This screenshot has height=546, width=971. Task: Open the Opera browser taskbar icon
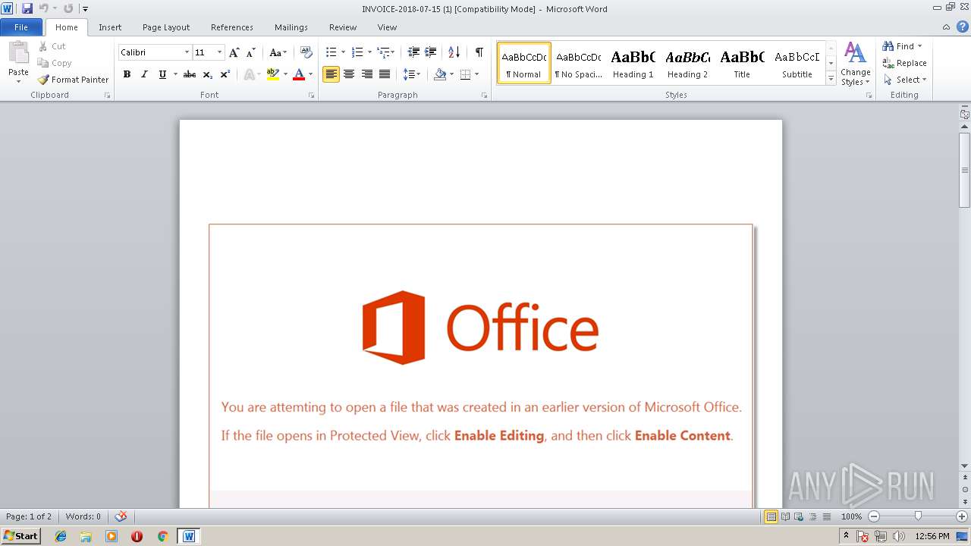pyautogui.click(x=137, y=536)
